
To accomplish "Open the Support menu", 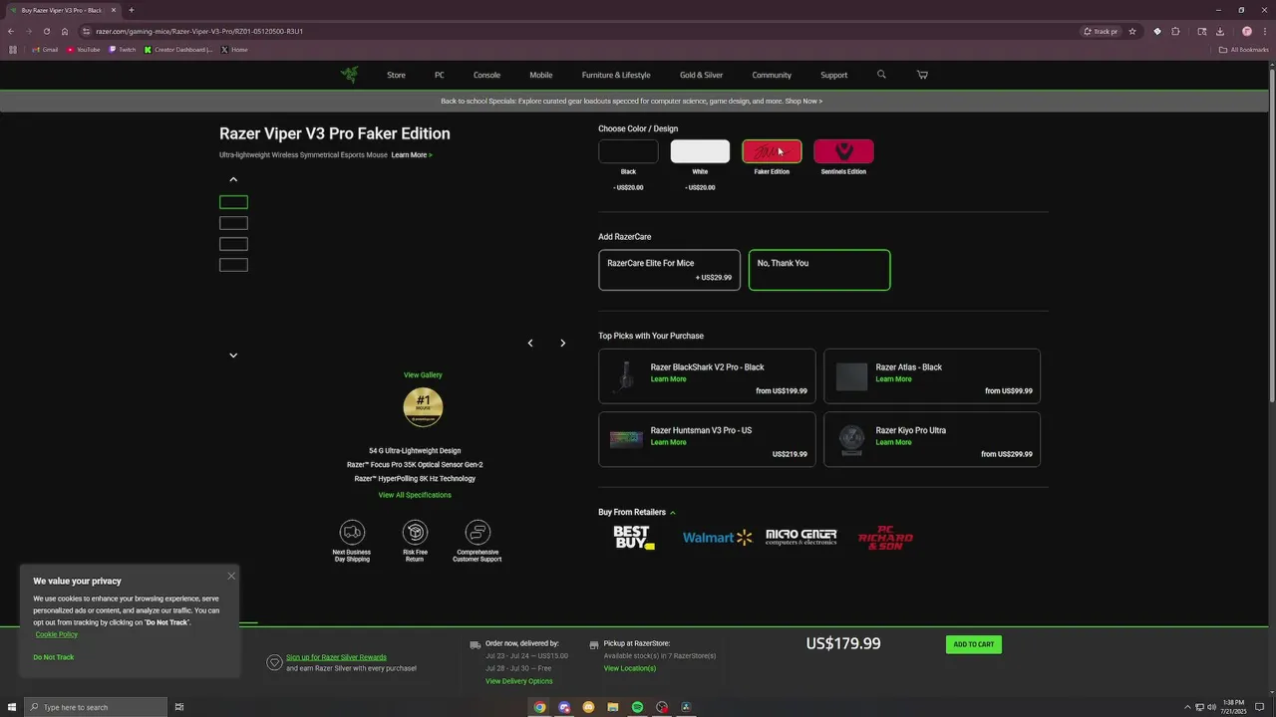I will tap(834, 75).
